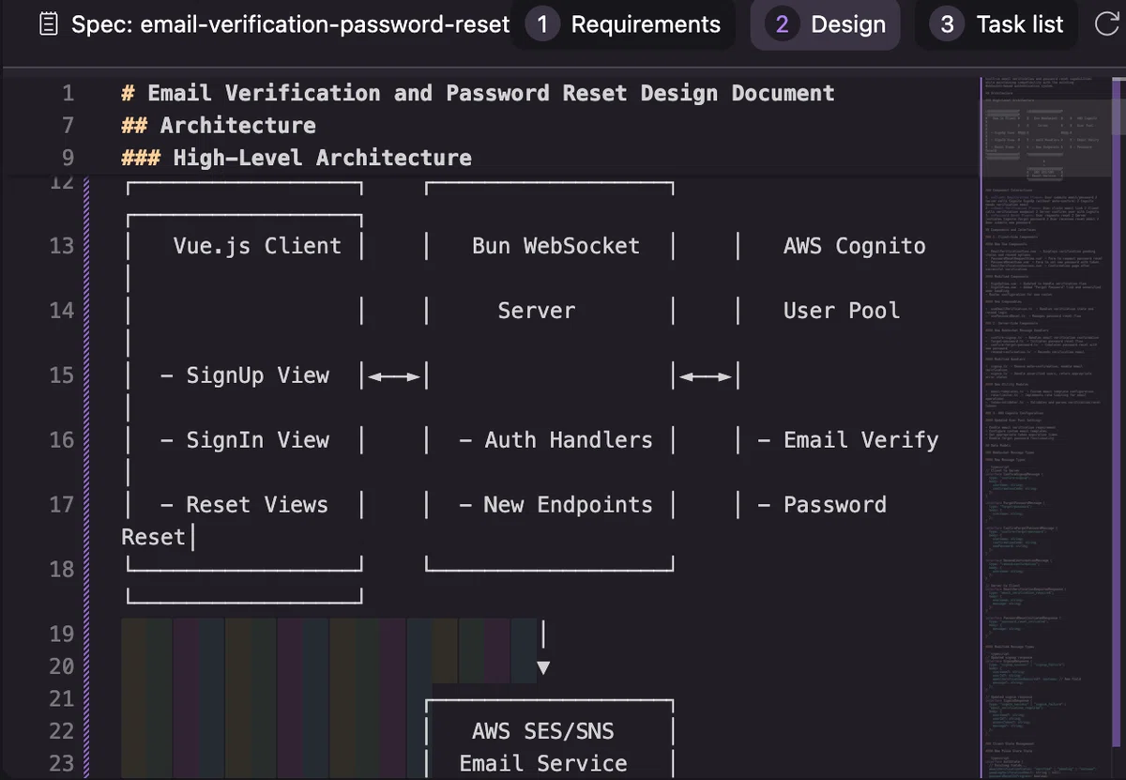Image resolution: width=1126 pixels, height=780 pixels.
Task: Click line number 13 in gutter
Action: coord(62,246)
